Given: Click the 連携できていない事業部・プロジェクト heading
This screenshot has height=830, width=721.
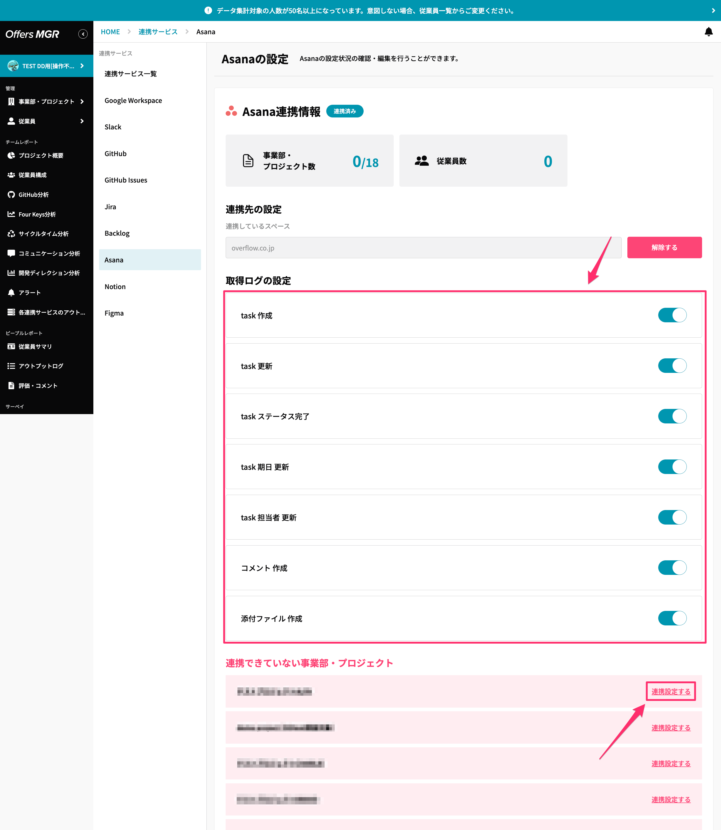Looking at the screenshot, I should pyautogui.click(x=309, y=663).
